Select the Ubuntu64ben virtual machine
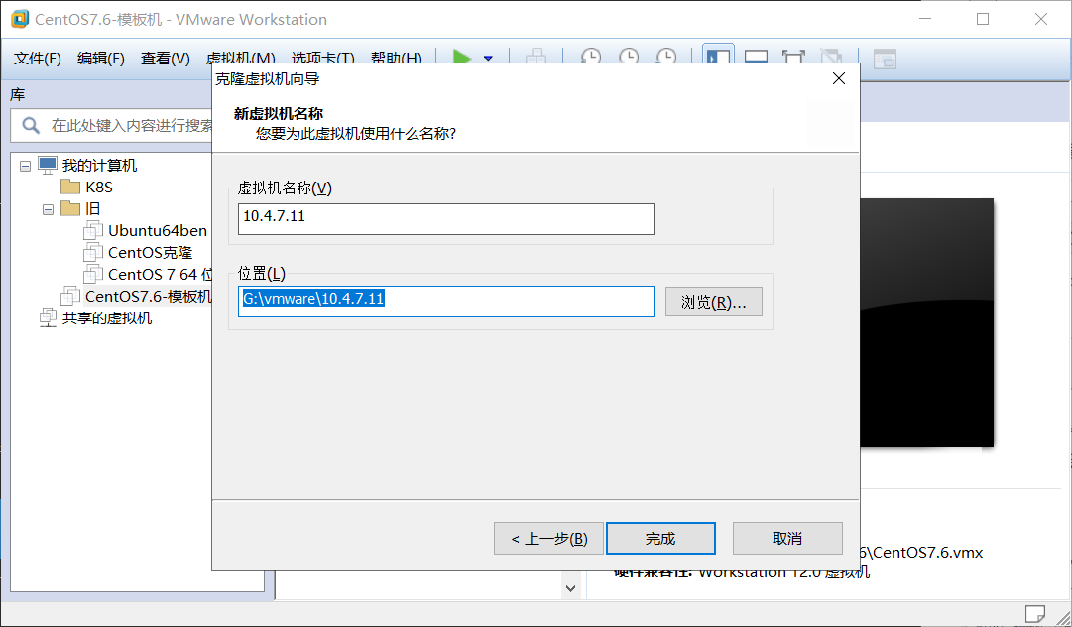The width and height of the screenshot is (1072, 627). (x=157, y=230)
